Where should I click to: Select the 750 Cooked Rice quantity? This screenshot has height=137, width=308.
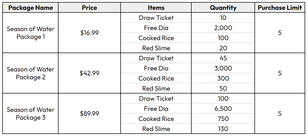pyautogui.click(x=223, y=119)
